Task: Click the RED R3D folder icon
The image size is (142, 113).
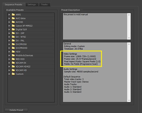Action: point(13,59)
